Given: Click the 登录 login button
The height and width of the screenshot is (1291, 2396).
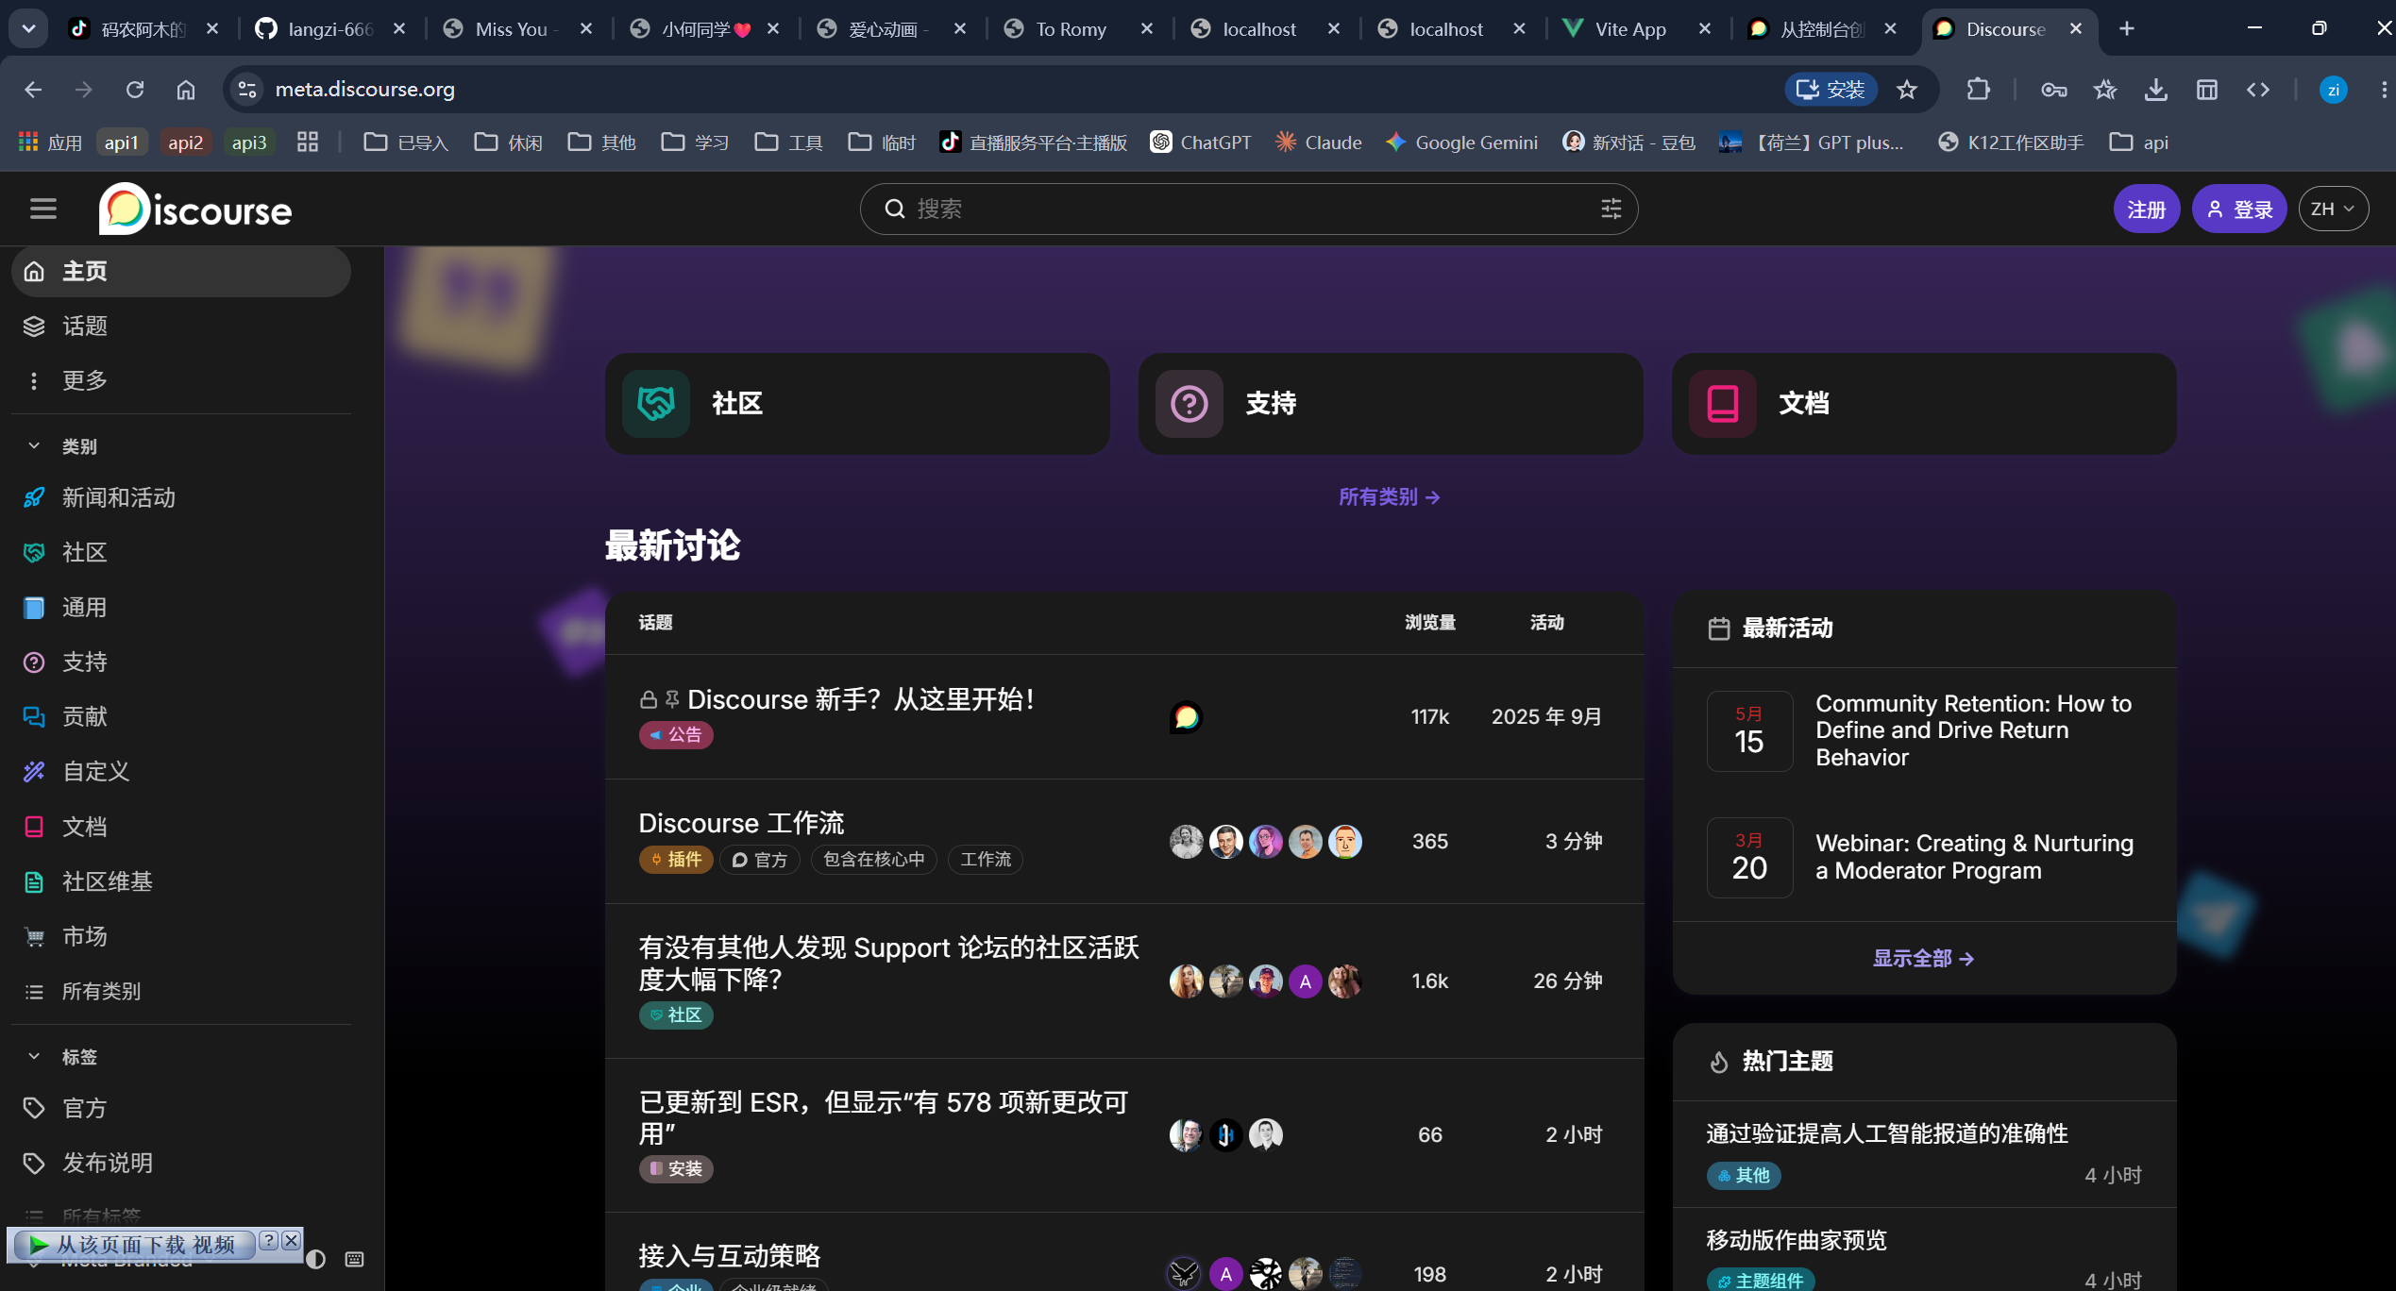Looking at the screenshot, I should tap(2238, 209).
